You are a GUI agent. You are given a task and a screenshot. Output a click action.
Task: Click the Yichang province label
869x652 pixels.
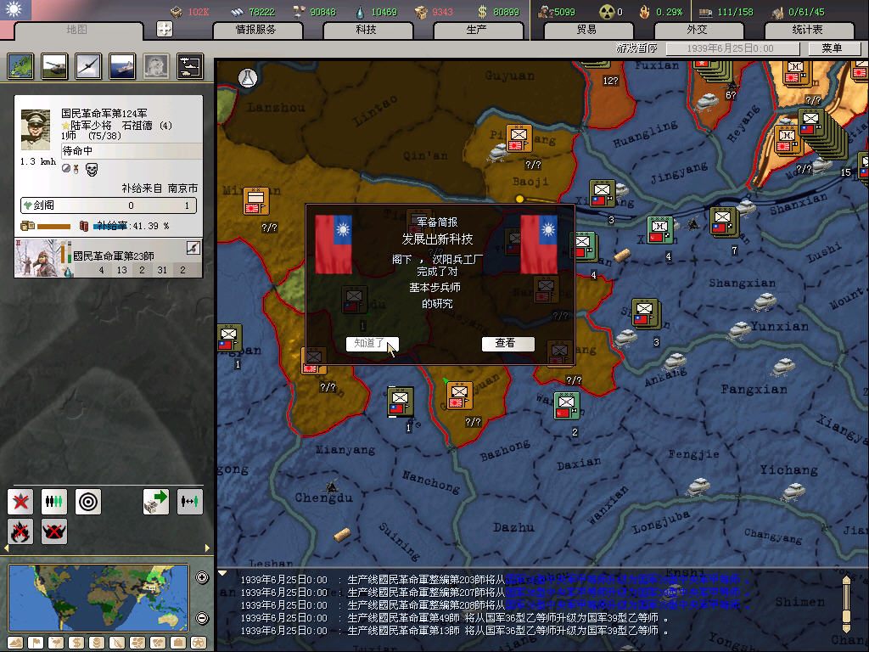788,470
